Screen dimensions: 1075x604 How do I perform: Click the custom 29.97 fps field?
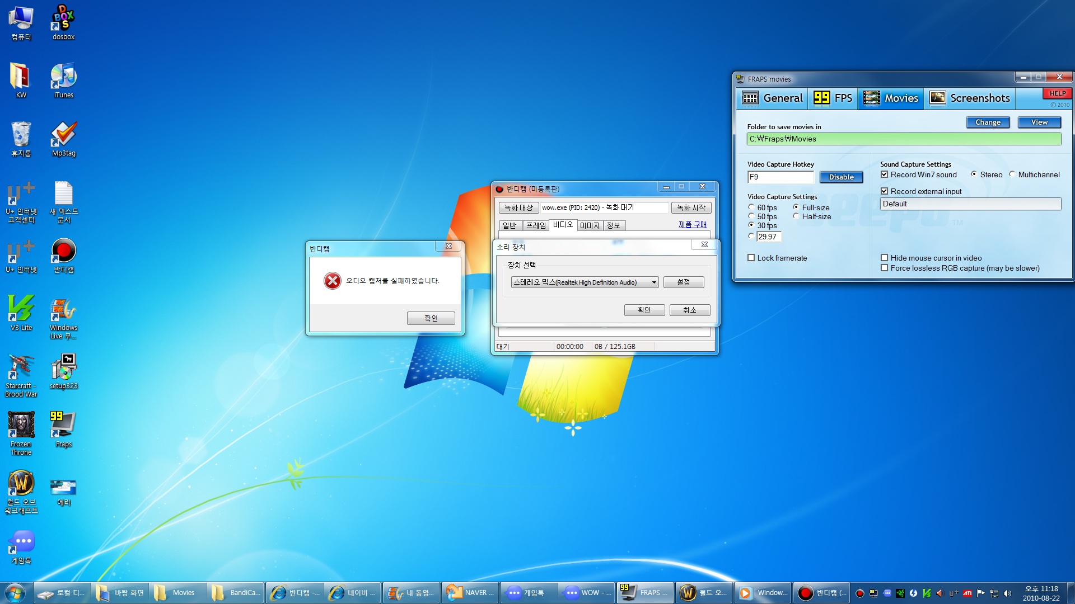tap(769, 237)
